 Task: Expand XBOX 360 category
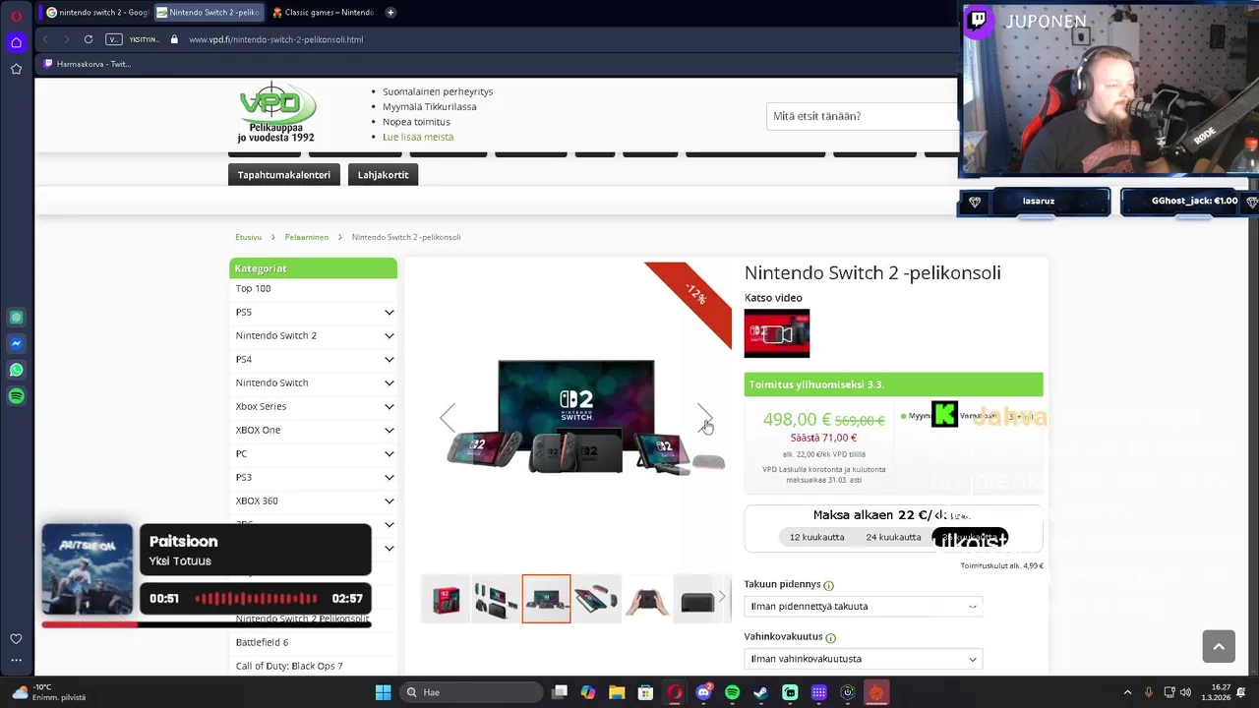click(x=390, y=501)
